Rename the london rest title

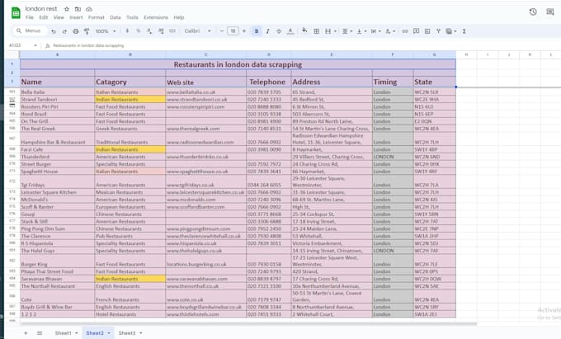41,8
